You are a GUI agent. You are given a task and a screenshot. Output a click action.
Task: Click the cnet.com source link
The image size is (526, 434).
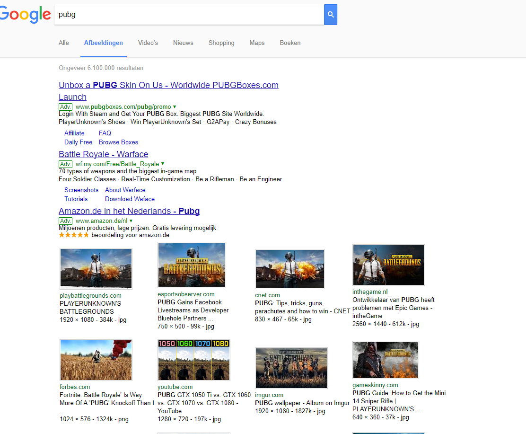(x=267, y=295)
